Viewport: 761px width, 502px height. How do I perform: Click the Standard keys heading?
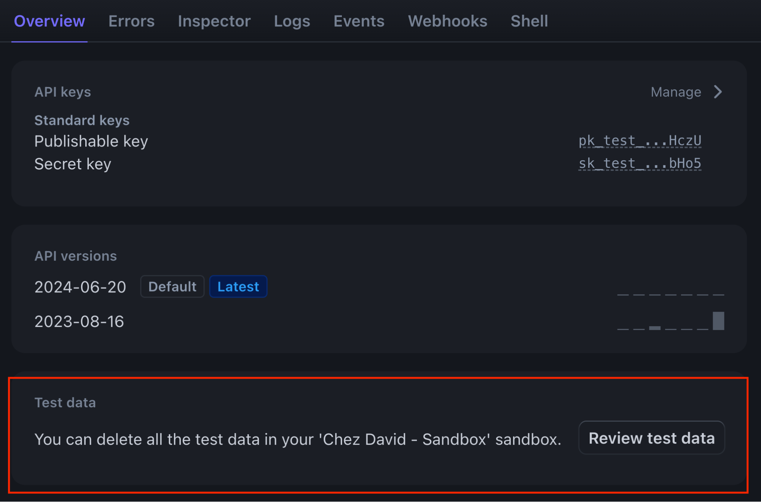point(82,120)
